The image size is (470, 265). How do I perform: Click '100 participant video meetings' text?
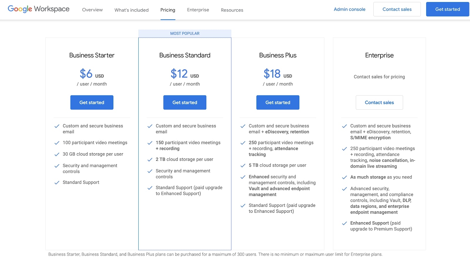coord(95,143)
